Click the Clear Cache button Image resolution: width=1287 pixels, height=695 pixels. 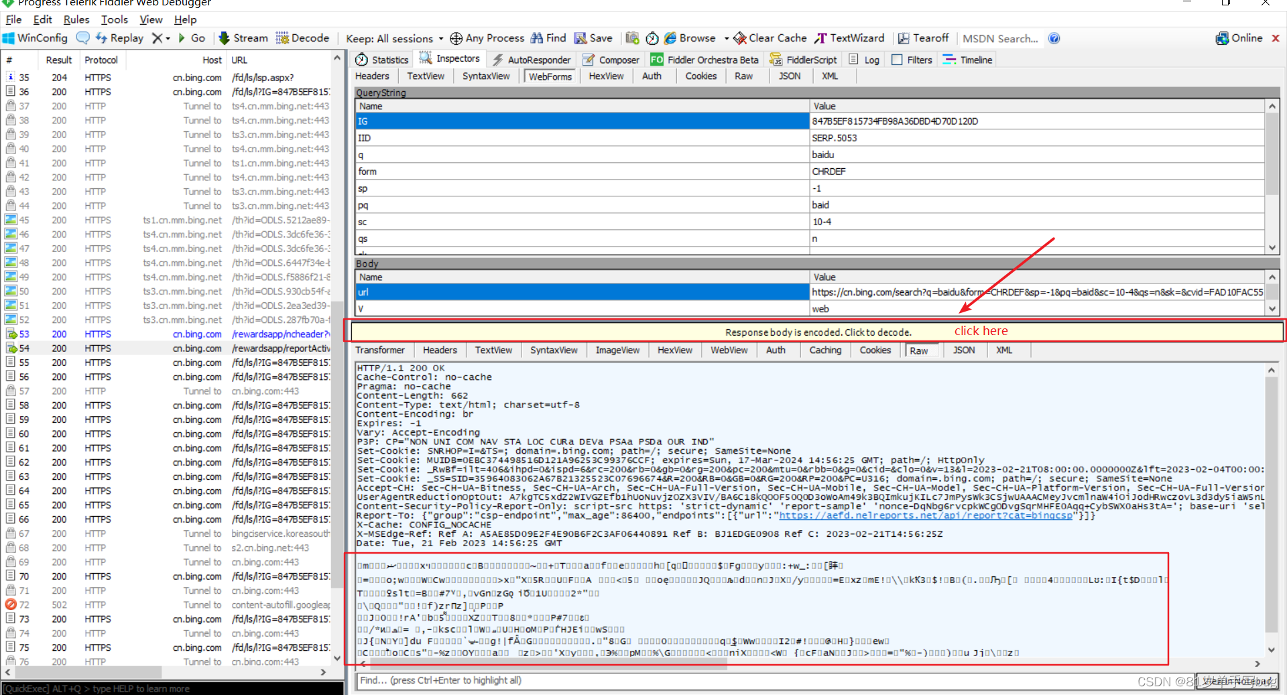pos(770,38)
